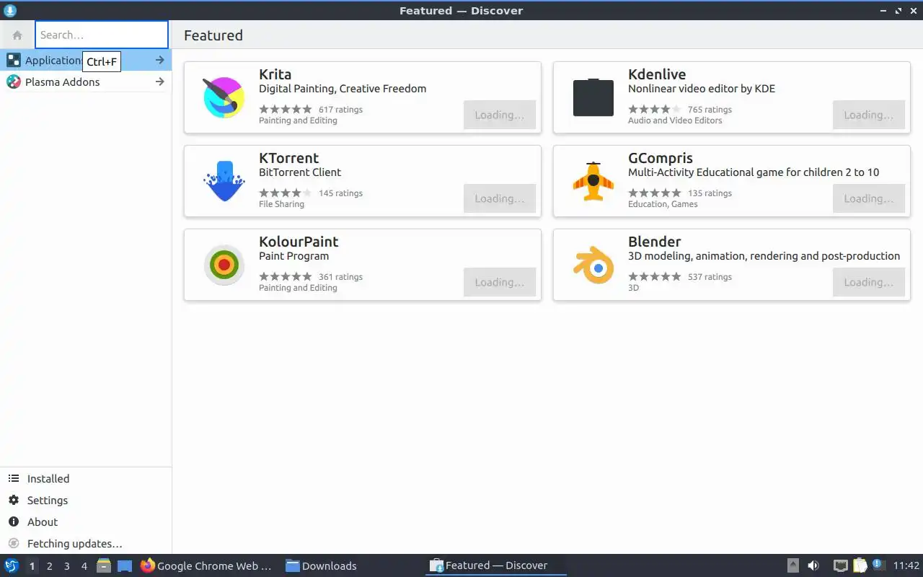Image resolution: width=923 pixels, height=577 pixels.
Task: Click 'Audio and Video Editors' category text
Action: [x=675, y=120]
